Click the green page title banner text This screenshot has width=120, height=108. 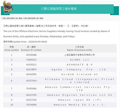[x=59, y=9]
